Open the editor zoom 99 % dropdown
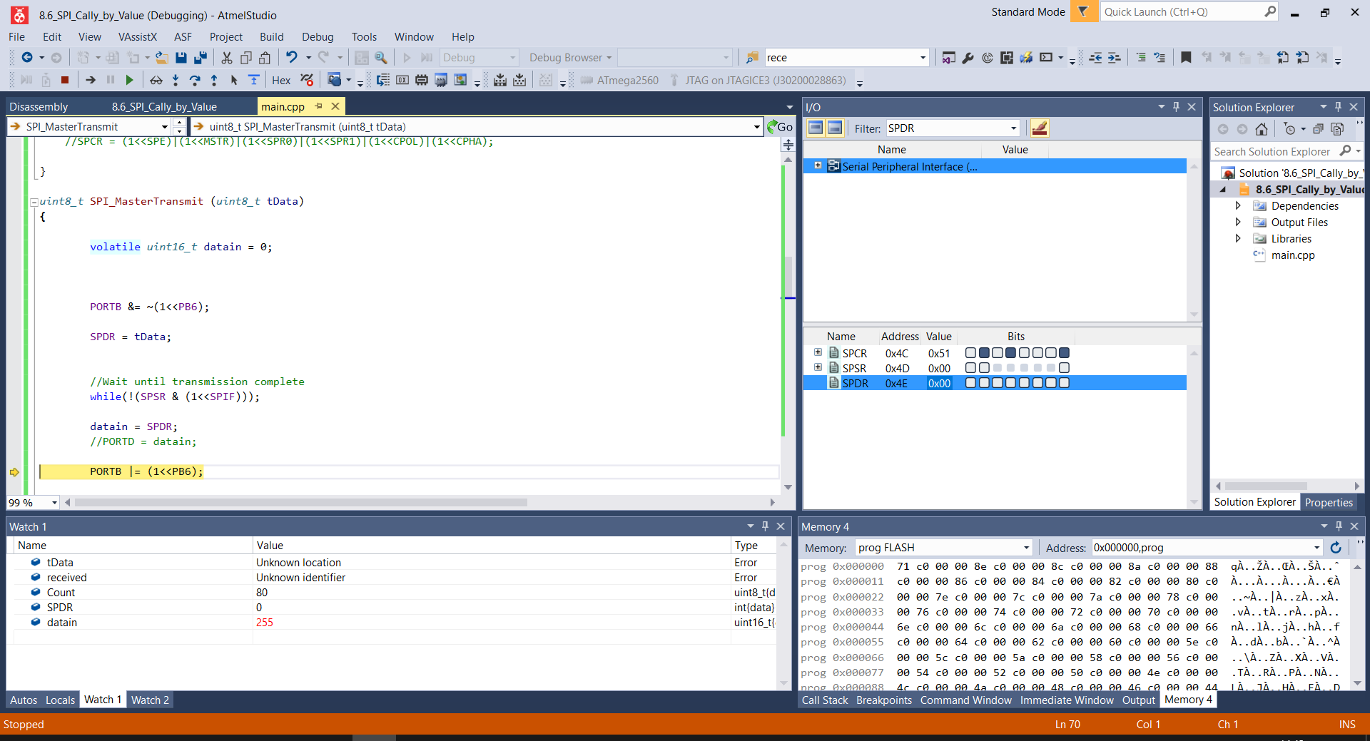The height and width of the screenshot is (741, 1370). tap(54, 503)
